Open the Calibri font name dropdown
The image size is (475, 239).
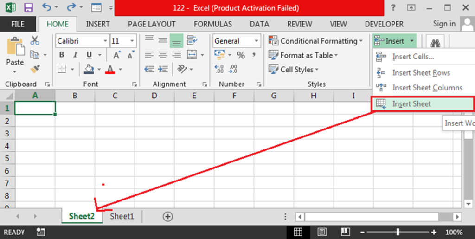tap(105, 41)
